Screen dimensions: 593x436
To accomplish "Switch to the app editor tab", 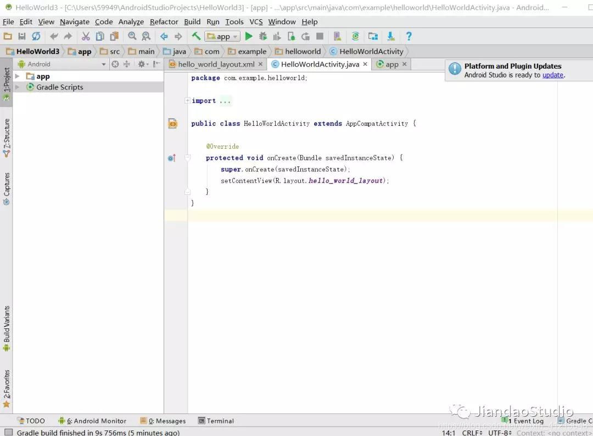I will tap(392, 64).
